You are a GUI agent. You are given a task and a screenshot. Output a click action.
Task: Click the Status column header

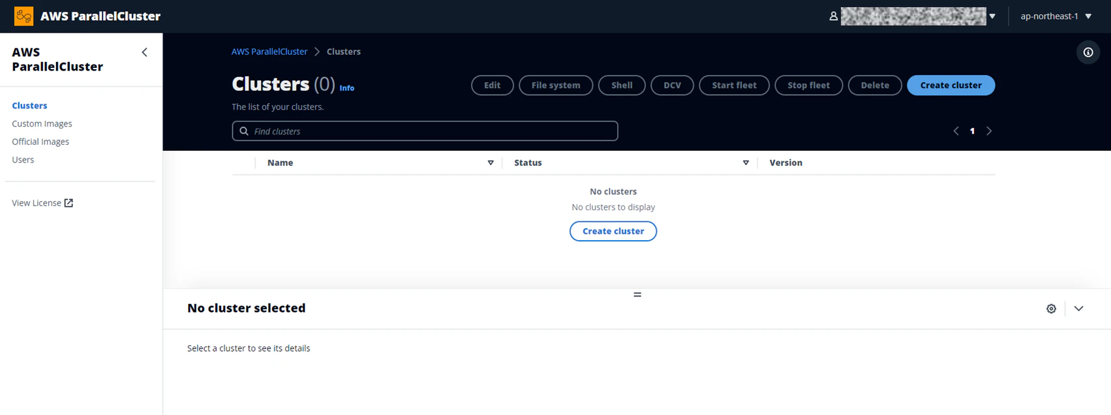tap(528, 163)
